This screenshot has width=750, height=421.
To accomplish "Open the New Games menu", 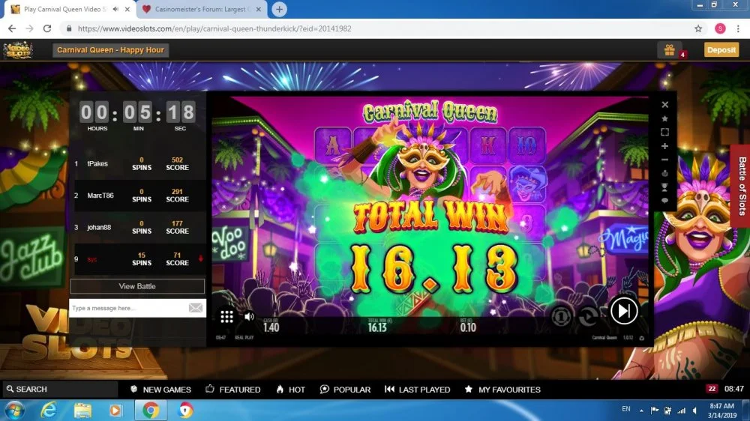I will (x=160, y=390).
